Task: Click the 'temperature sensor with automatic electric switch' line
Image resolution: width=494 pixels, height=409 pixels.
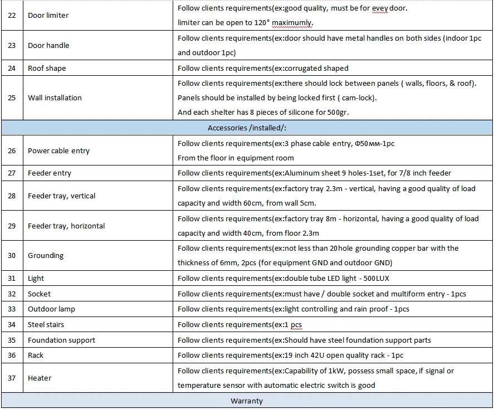Action: coord(276,386)
